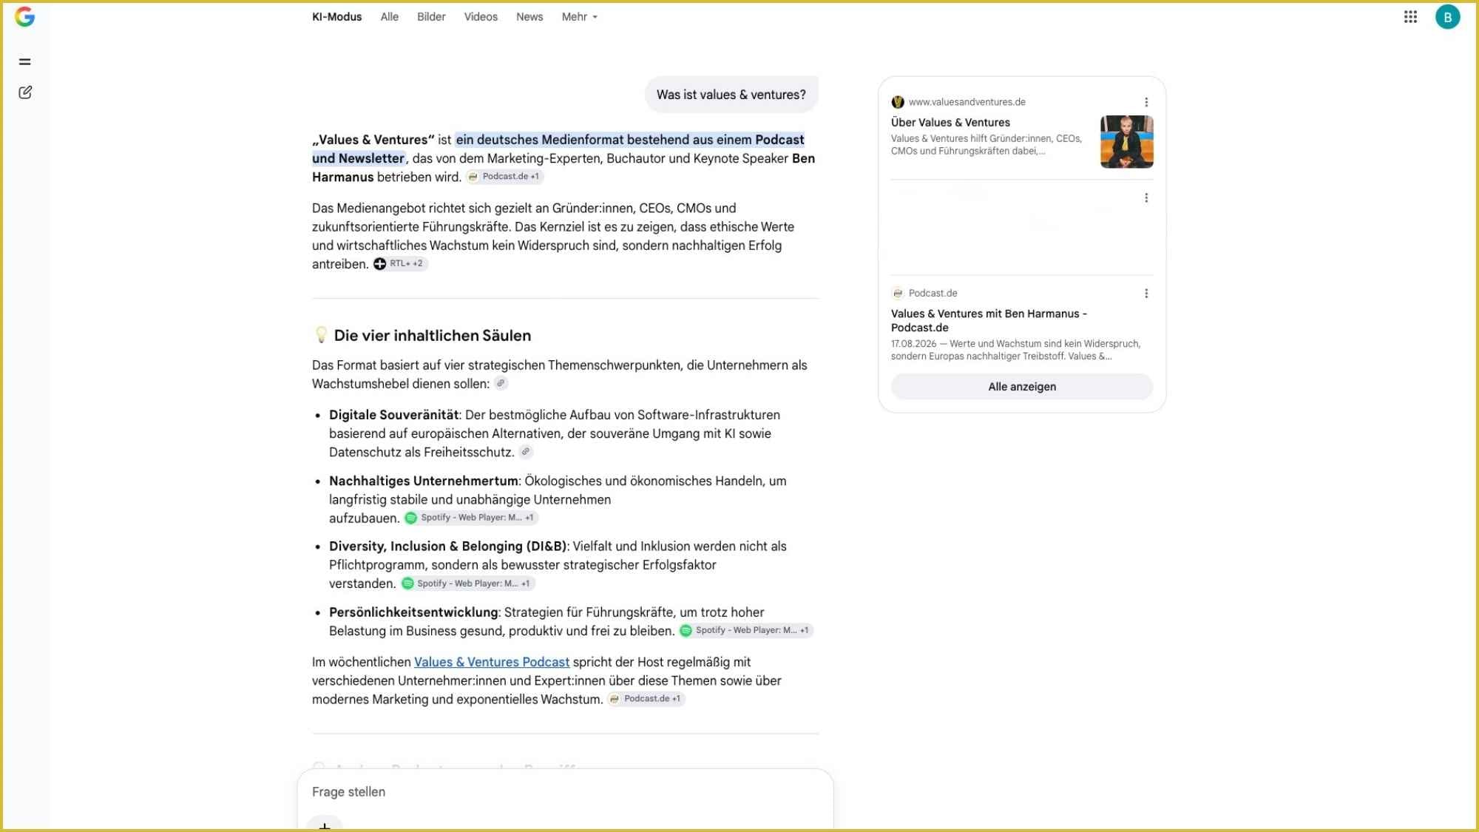
Task: Click the highlighted phrase 'ein deutsches Medienformat'
Action: (540, 140)
